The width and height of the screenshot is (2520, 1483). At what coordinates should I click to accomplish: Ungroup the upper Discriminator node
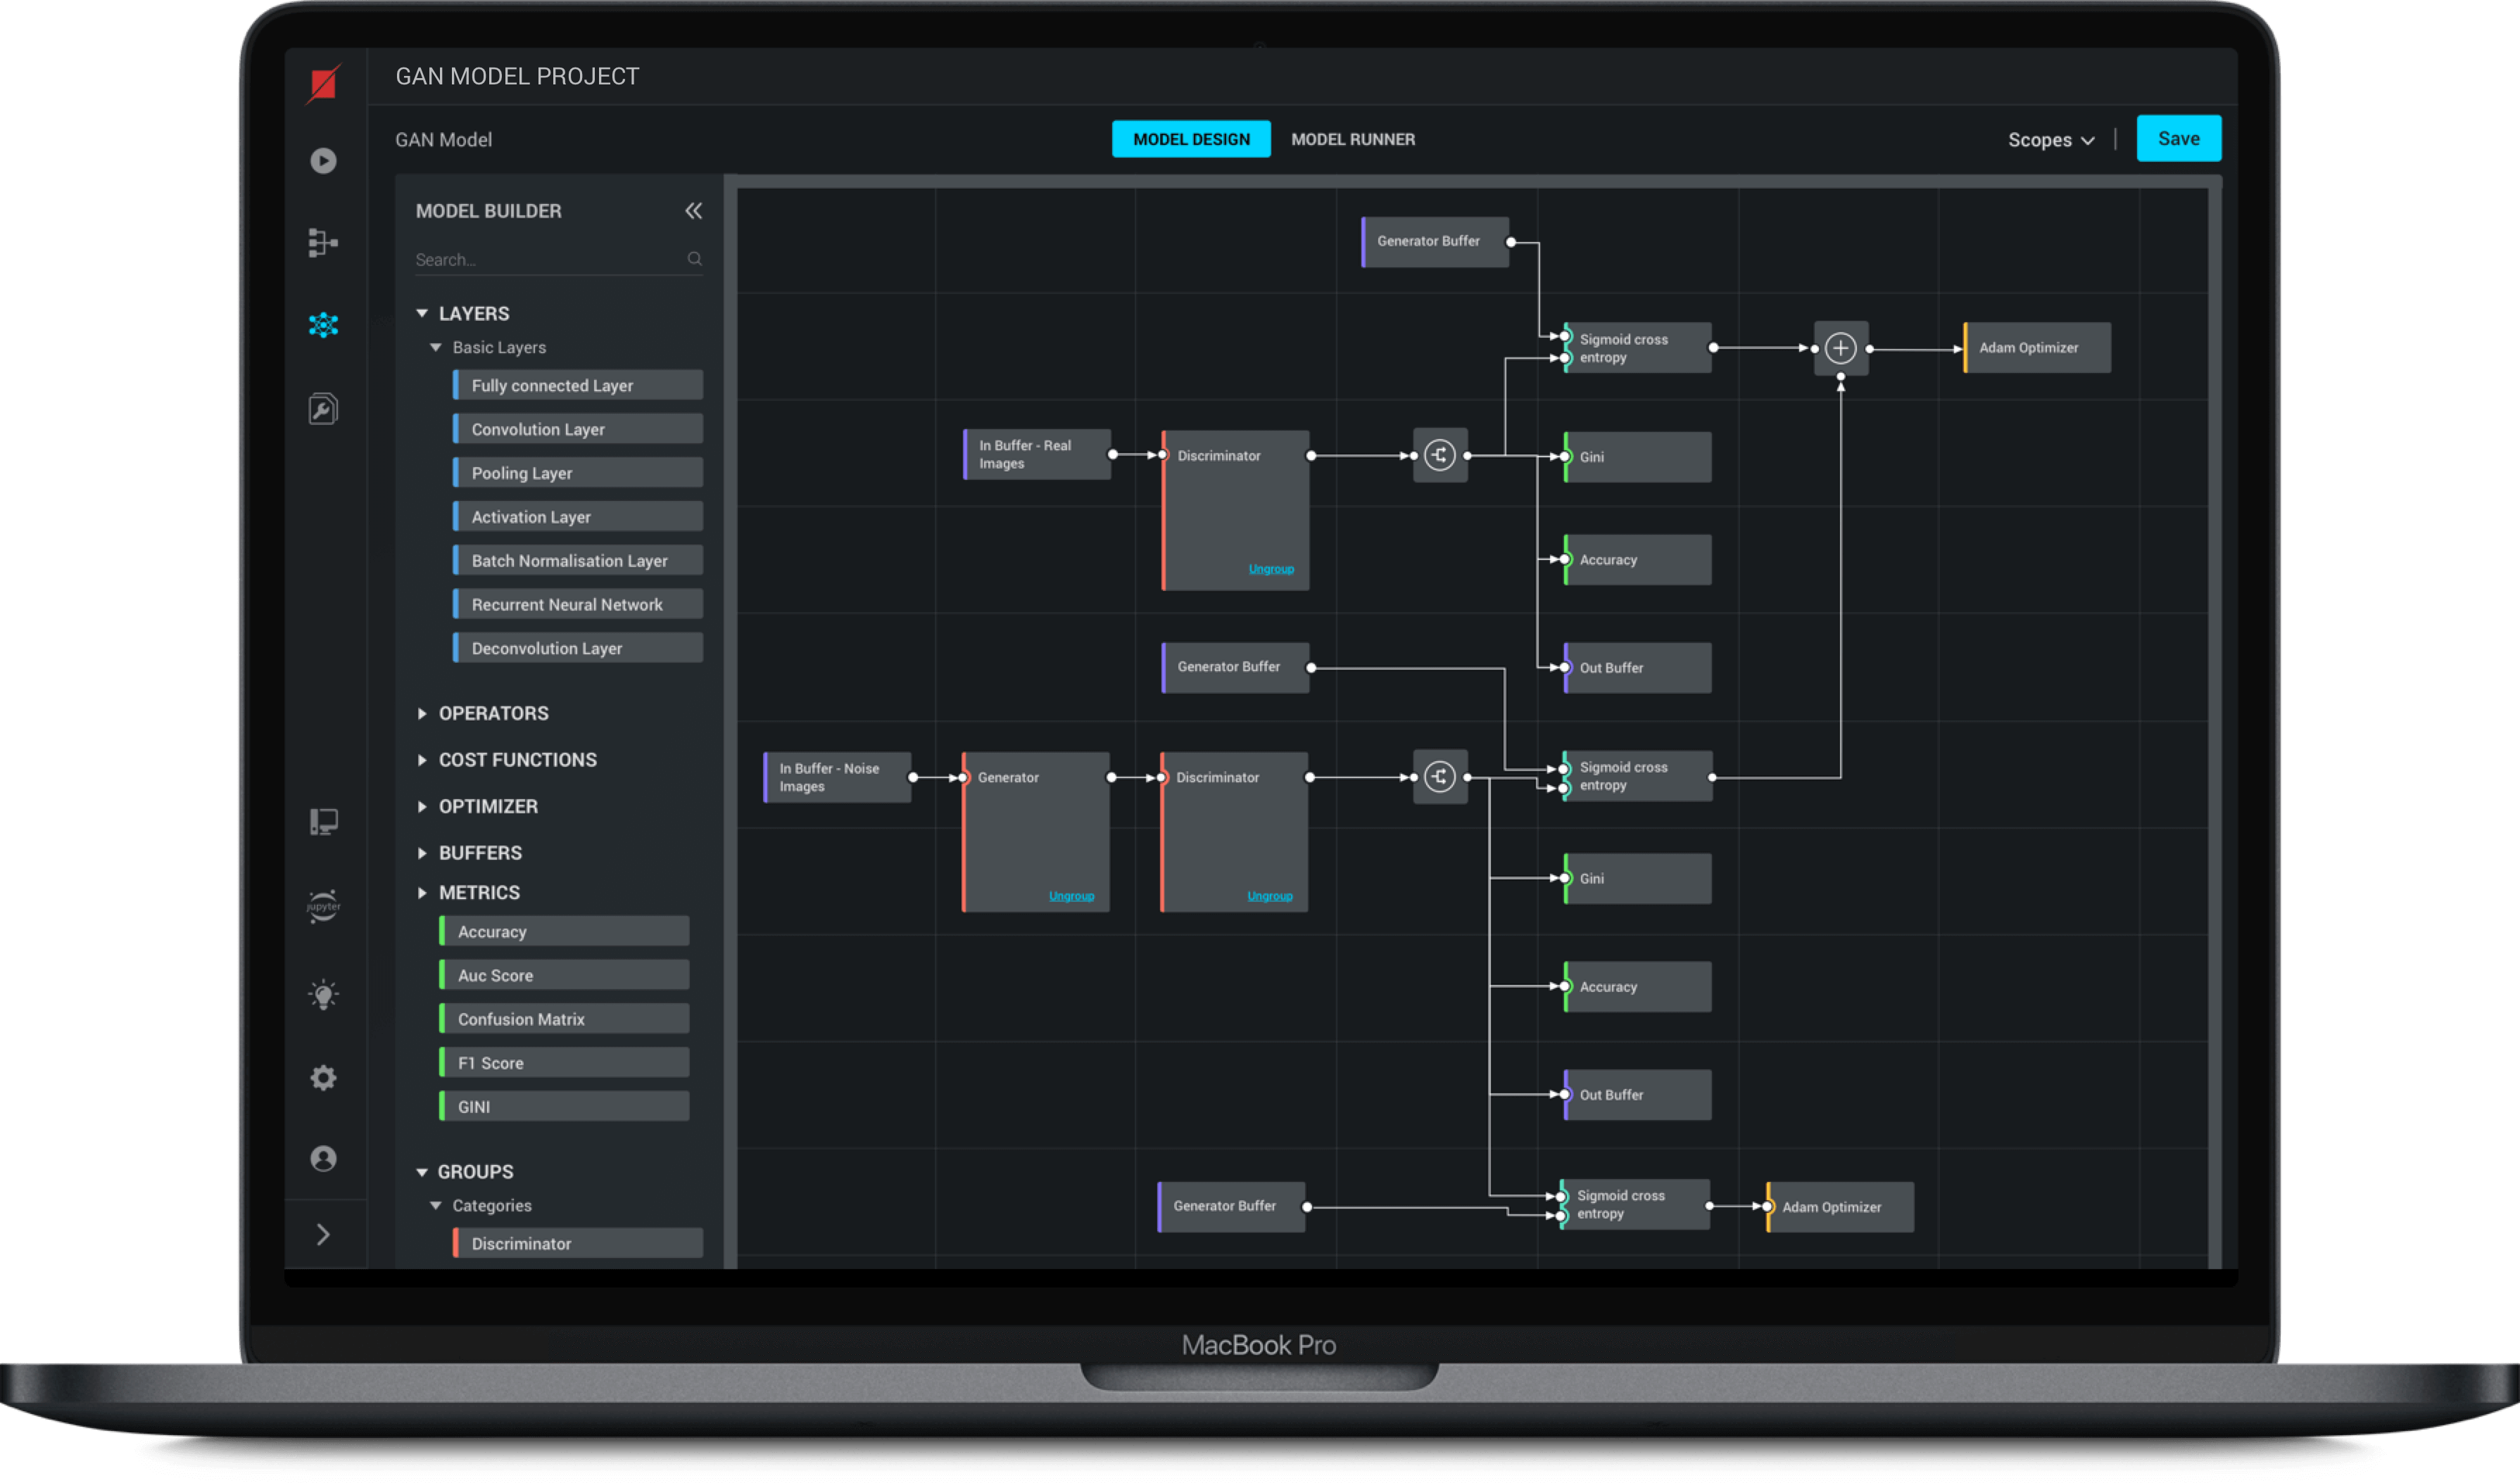tap(1271, 568)
